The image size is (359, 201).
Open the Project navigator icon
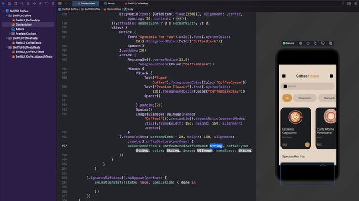coord(3,4)
